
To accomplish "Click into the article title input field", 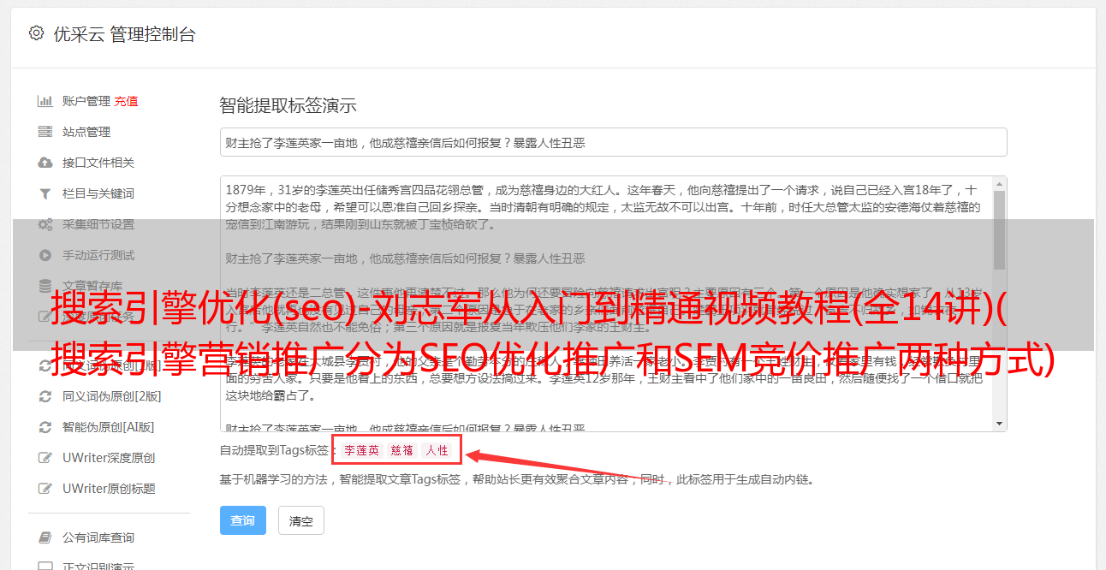I will pyautogui.click(x=613, y=142).
